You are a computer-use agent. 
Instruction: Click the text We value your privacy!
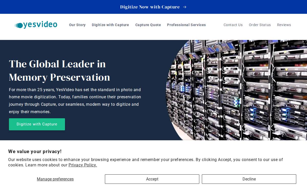click(35, 152)
